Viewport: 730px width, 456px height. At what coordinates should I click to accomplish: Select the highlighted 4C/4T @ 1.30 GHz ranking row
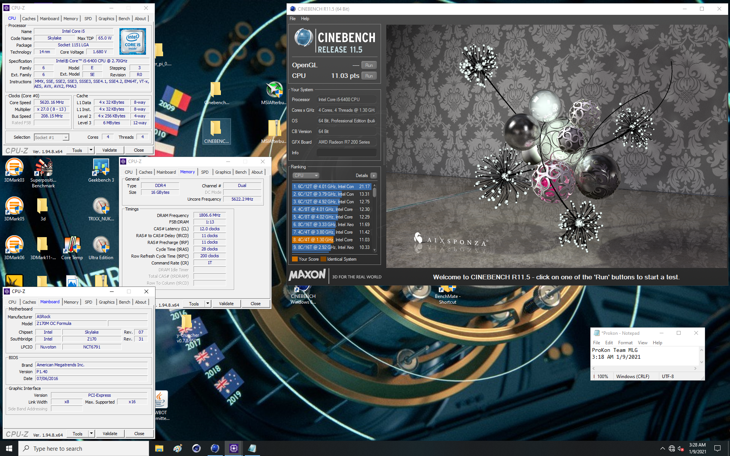coord(332,240)
